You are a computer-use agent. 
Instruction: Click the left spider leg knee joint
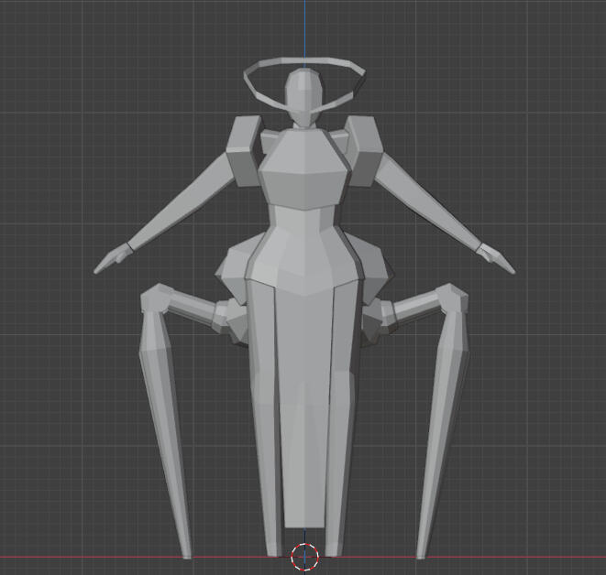point(157,300)
